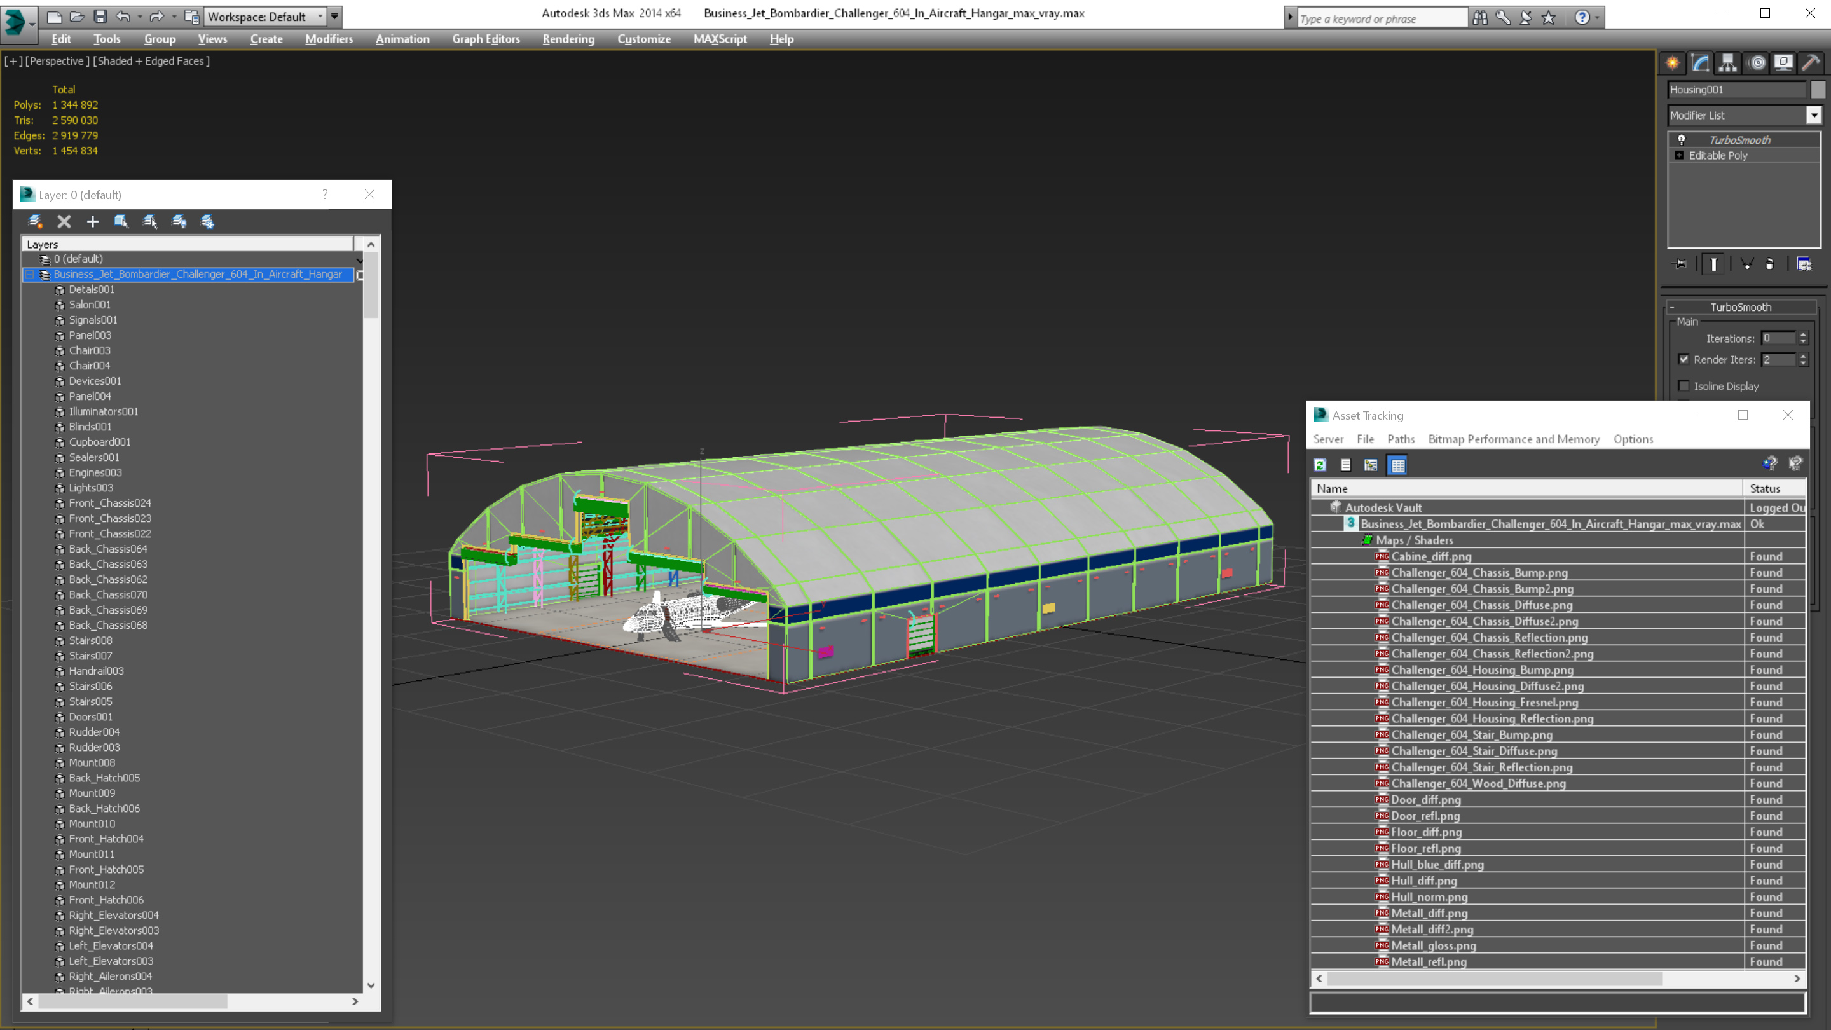This screenshot has height=1030, width=1831.
Task: Open the Rendering menu
Action: tap(568, 39)
